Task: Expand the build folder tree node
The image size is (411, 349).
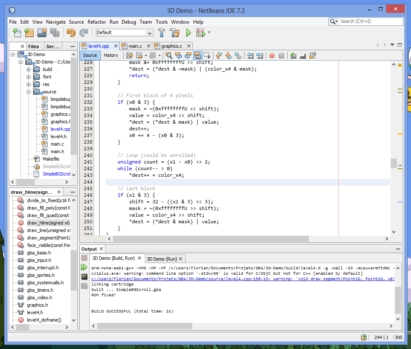Action: pos(28,69)
